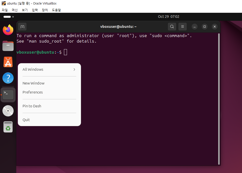This screenshot has height=173, width=242.
Task: Launch the Files manager dock icon
Action: (x=8, y=46)
